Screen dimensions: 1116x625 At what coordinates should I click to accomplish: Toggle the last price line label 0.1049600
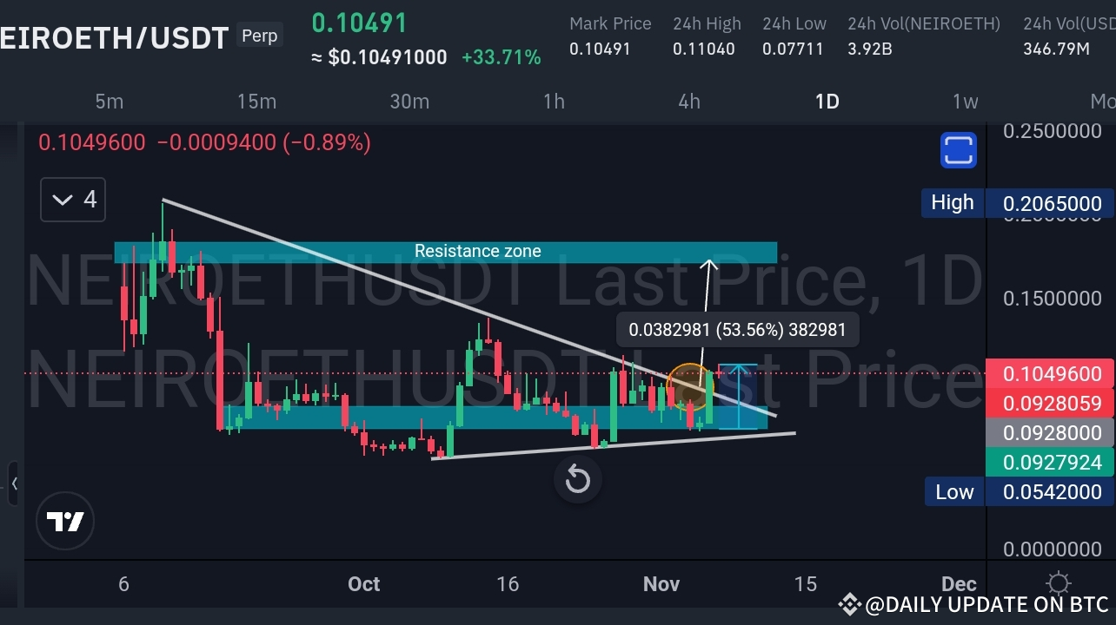click(1051, 373)
